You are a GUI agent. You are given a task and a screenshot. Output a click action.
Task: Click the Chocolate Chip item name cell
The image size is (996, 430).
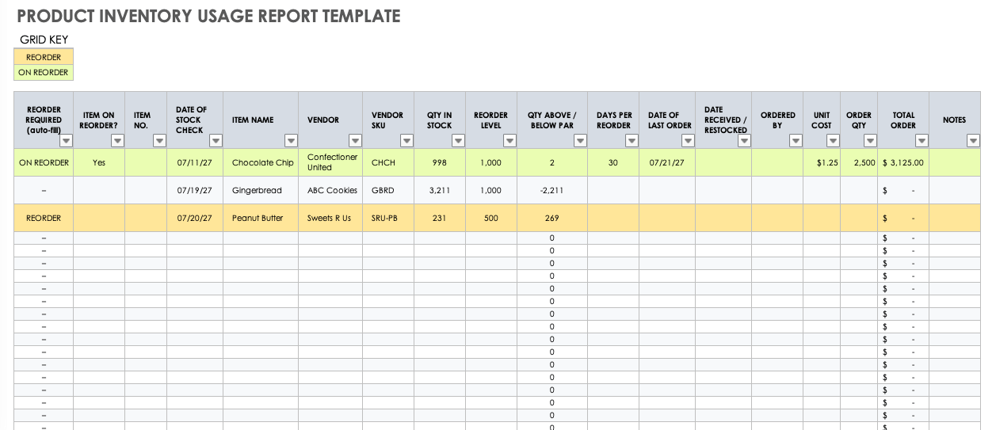coord(262,163)
